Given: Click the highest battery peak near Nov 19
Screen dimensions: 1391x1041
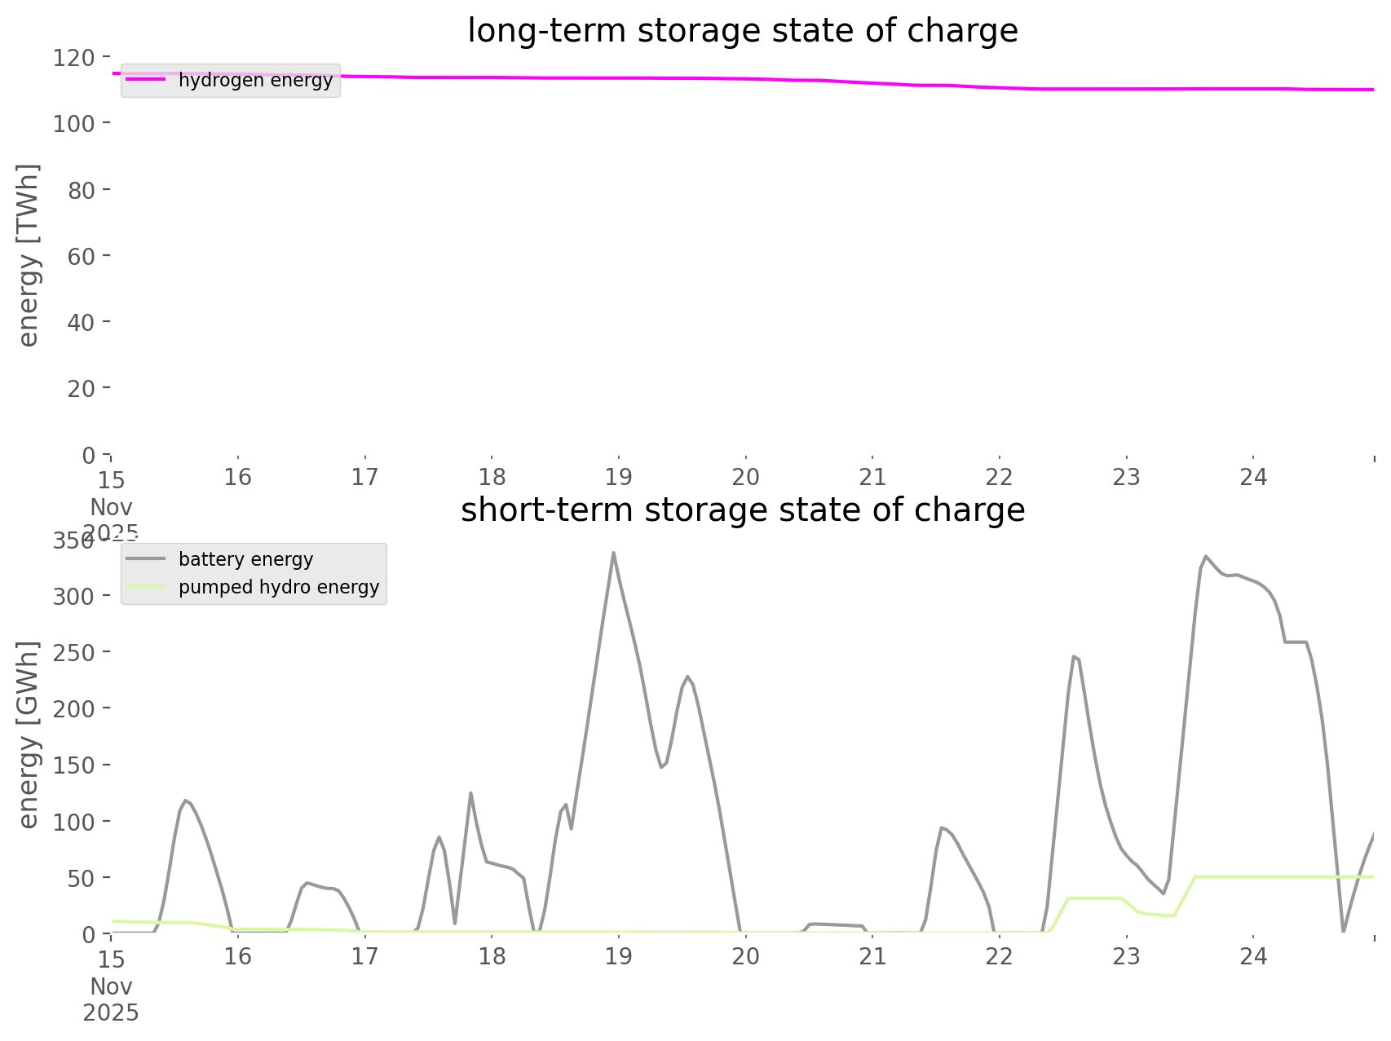Looking at the screenshot, I should coord(613,554).
